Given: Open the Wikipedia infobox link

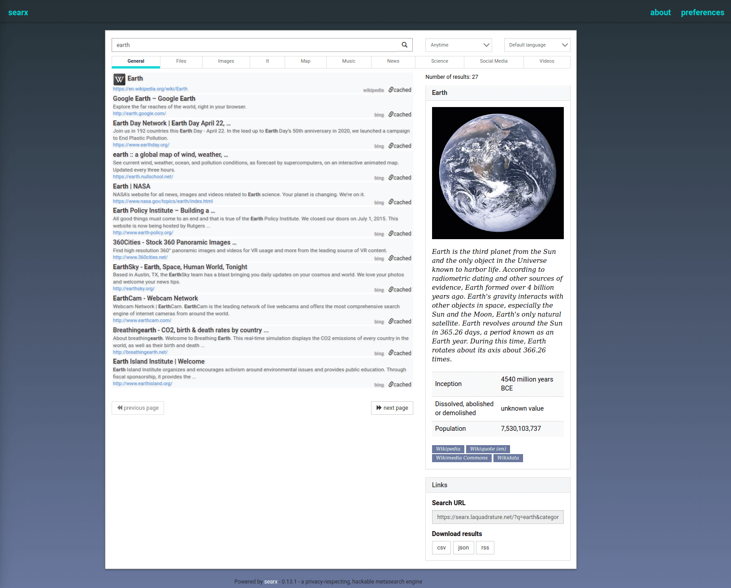Looking at the screenshot, I should point(448,449).
